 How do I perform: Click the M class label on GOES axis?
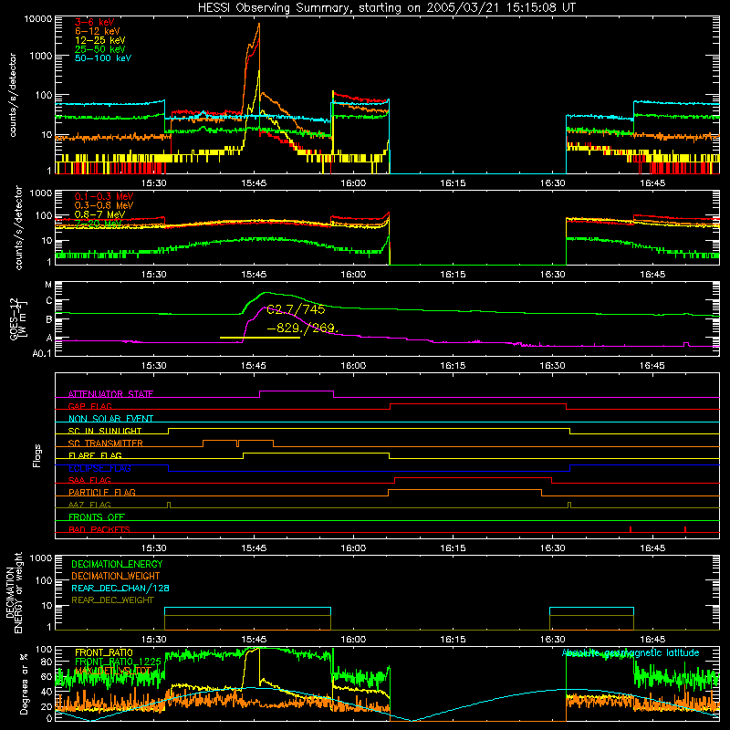tap(48, 285)
